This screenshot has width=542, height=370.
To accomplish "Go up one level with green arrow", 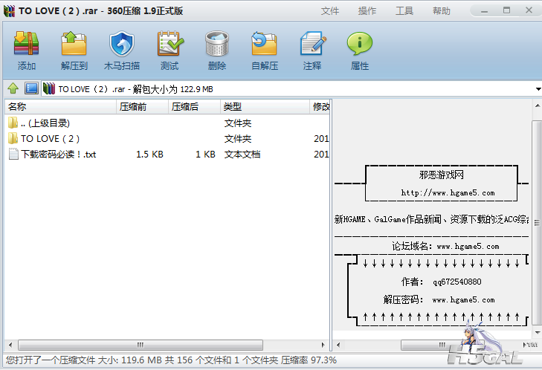I will coord(13,88).
